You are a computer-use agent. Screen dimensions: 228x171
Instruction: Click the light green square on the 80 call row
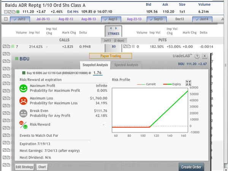click(13, 46)
